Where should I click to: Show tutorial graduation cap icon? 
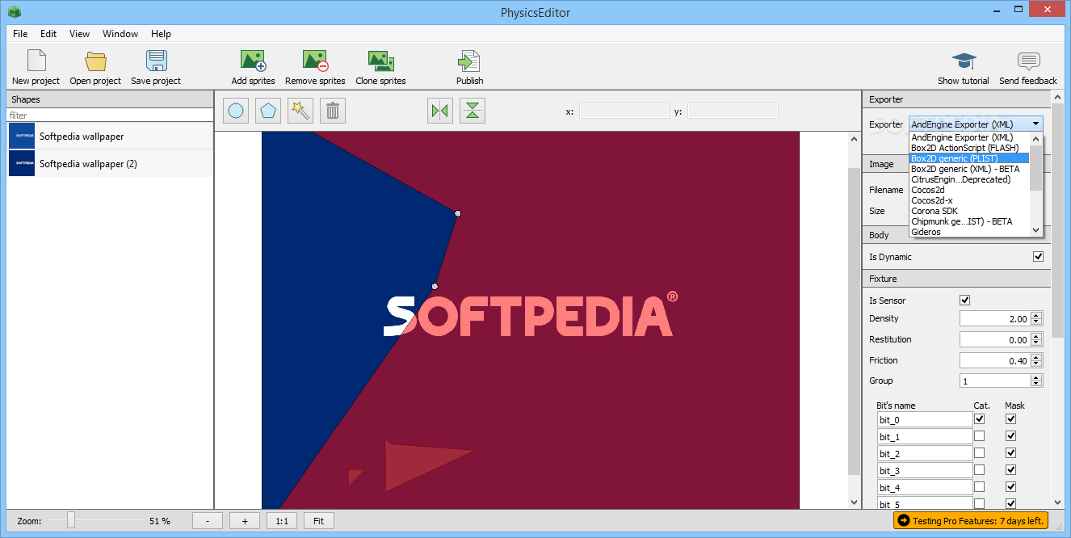coord(964,61)
